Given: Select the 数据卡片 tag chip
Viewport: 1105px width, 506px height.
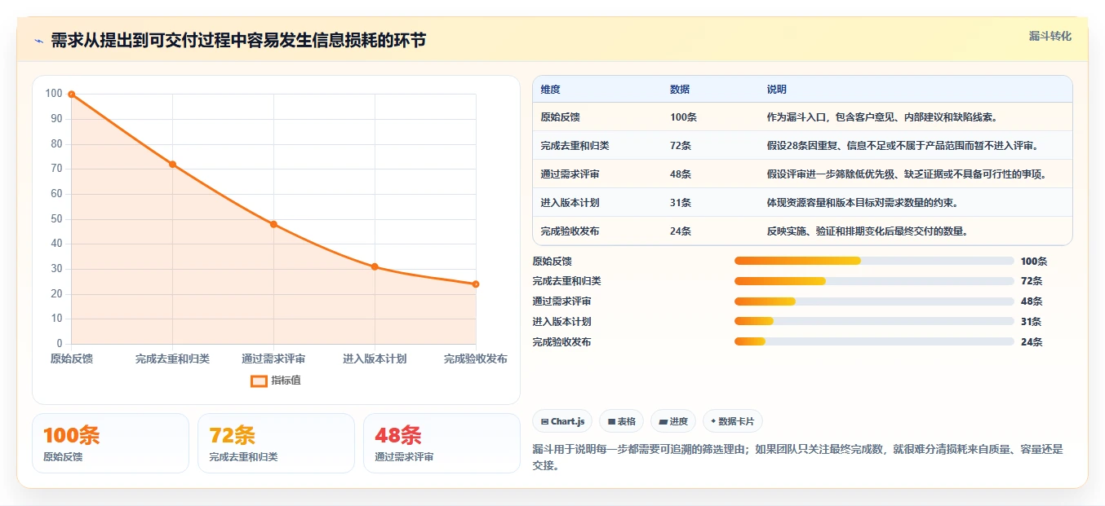Looking at the screenshot, I should 732,421.
